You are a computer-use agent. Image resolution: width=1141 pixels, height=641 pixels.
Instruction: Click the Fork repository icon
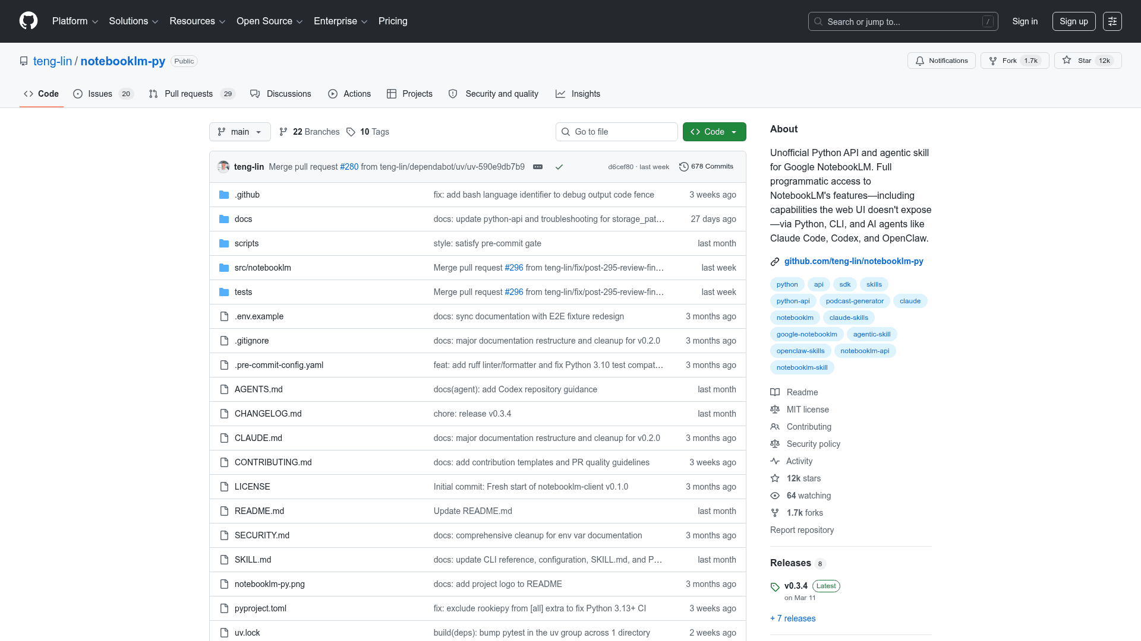point(993,61)
